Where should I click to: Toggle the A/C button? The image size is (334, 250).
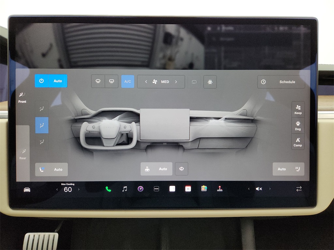(128, 81)
